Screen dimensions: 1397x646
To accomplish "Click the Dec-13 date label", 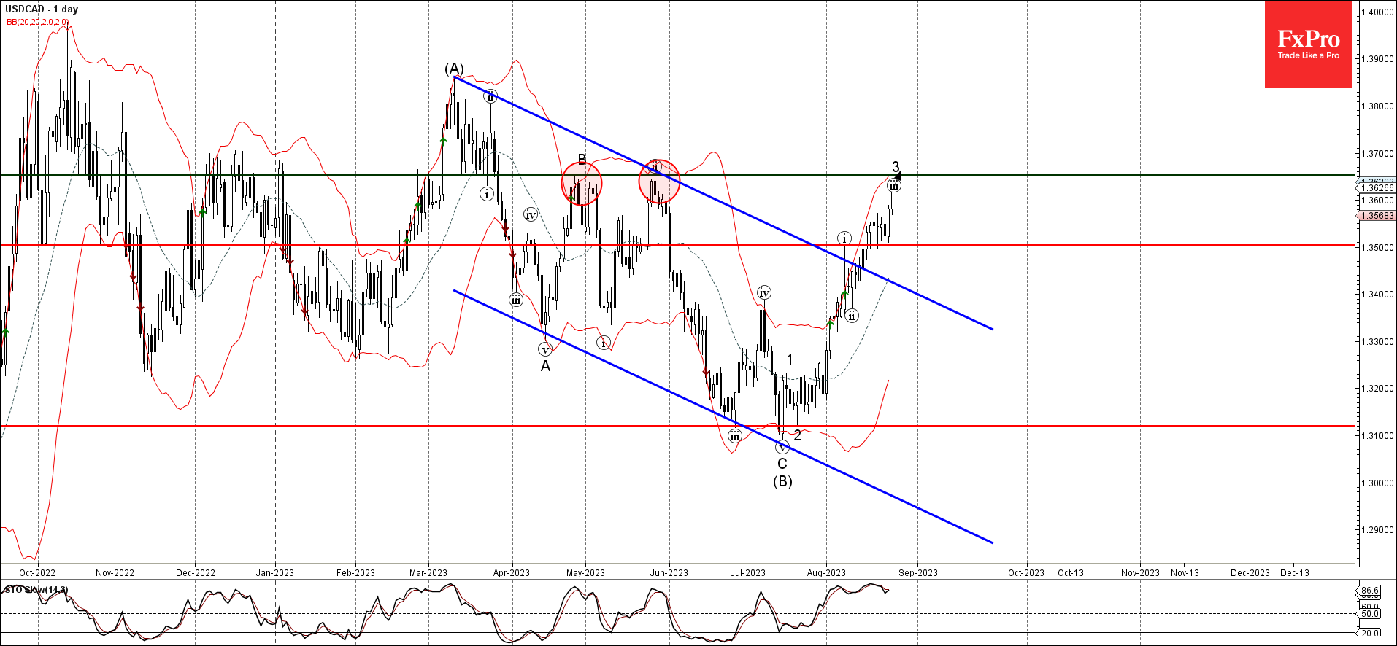I will [1295, 573].
